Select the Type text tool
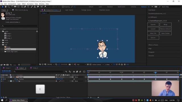This screenshot has width=182, height=102. pyautogui.click(x=28, y=7)
